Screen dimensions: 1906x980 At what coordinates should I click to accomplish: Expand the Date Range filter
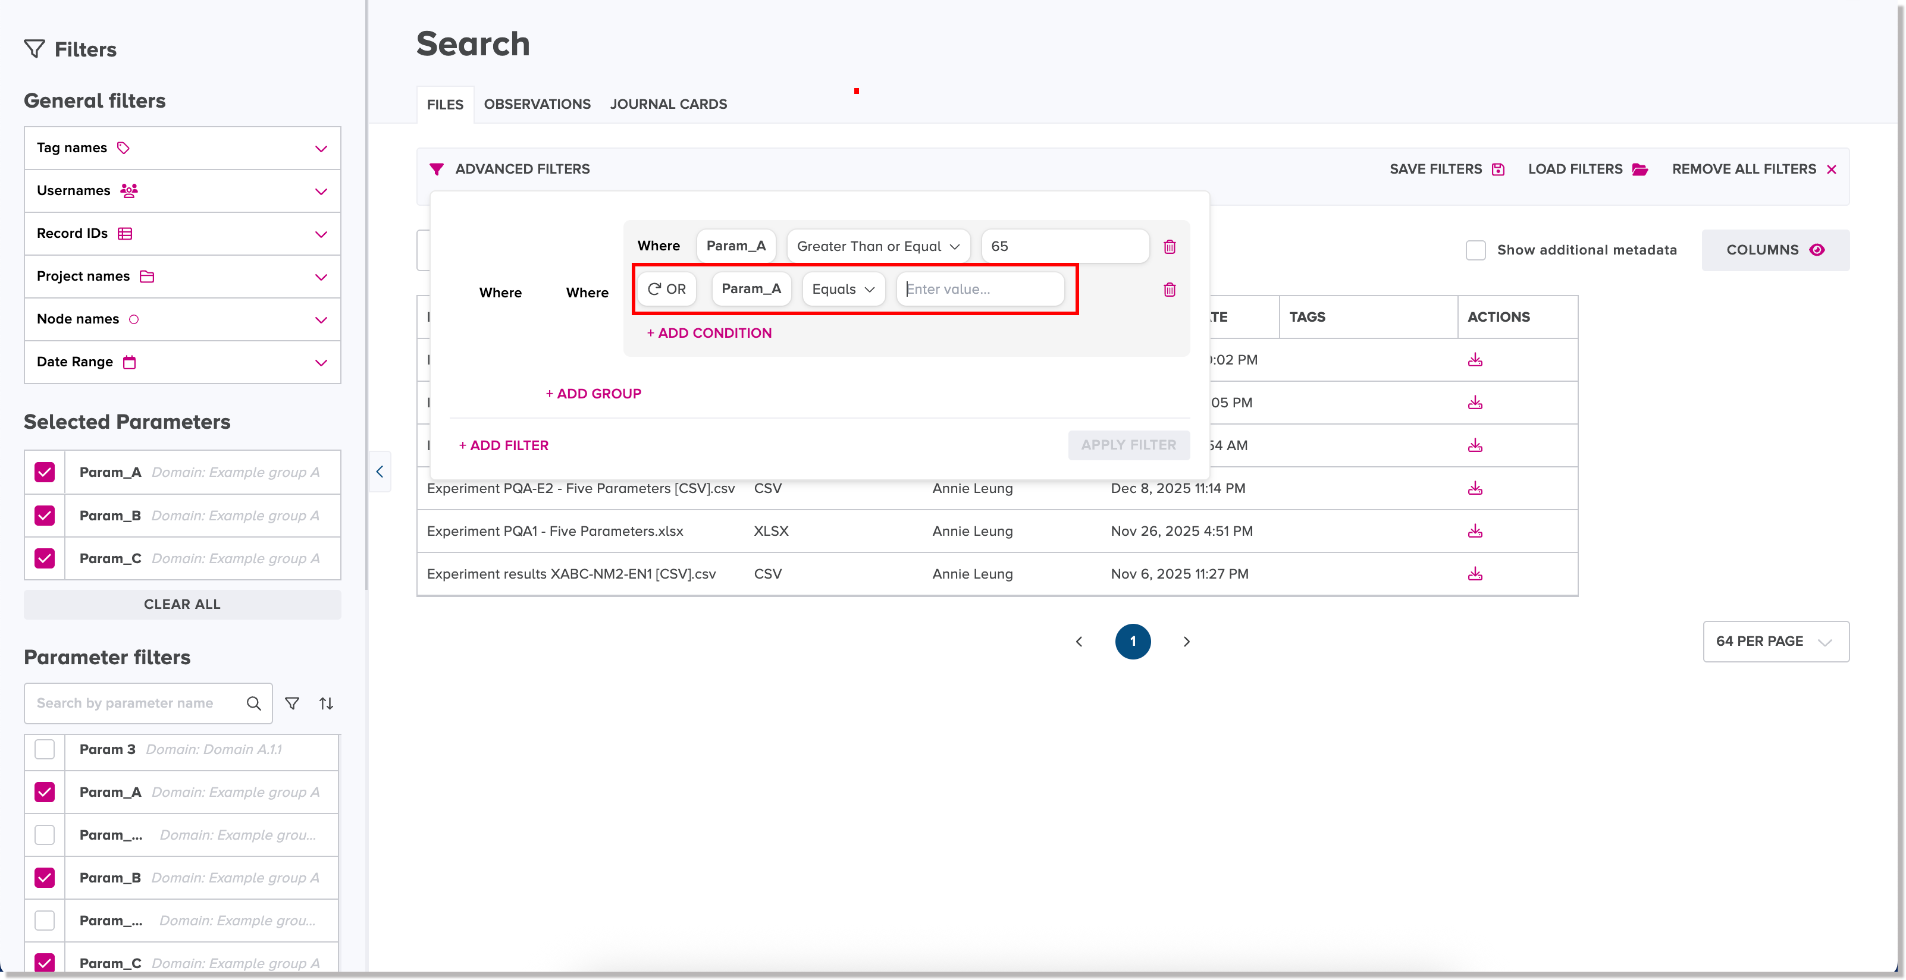[321, 363]
